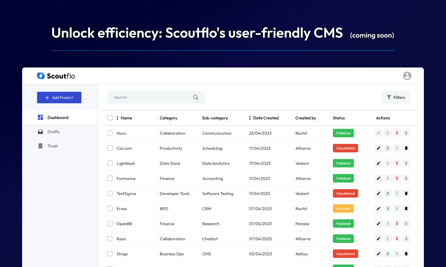Click the Sub-category column header
446x267 pixels.
pos(215,118)
